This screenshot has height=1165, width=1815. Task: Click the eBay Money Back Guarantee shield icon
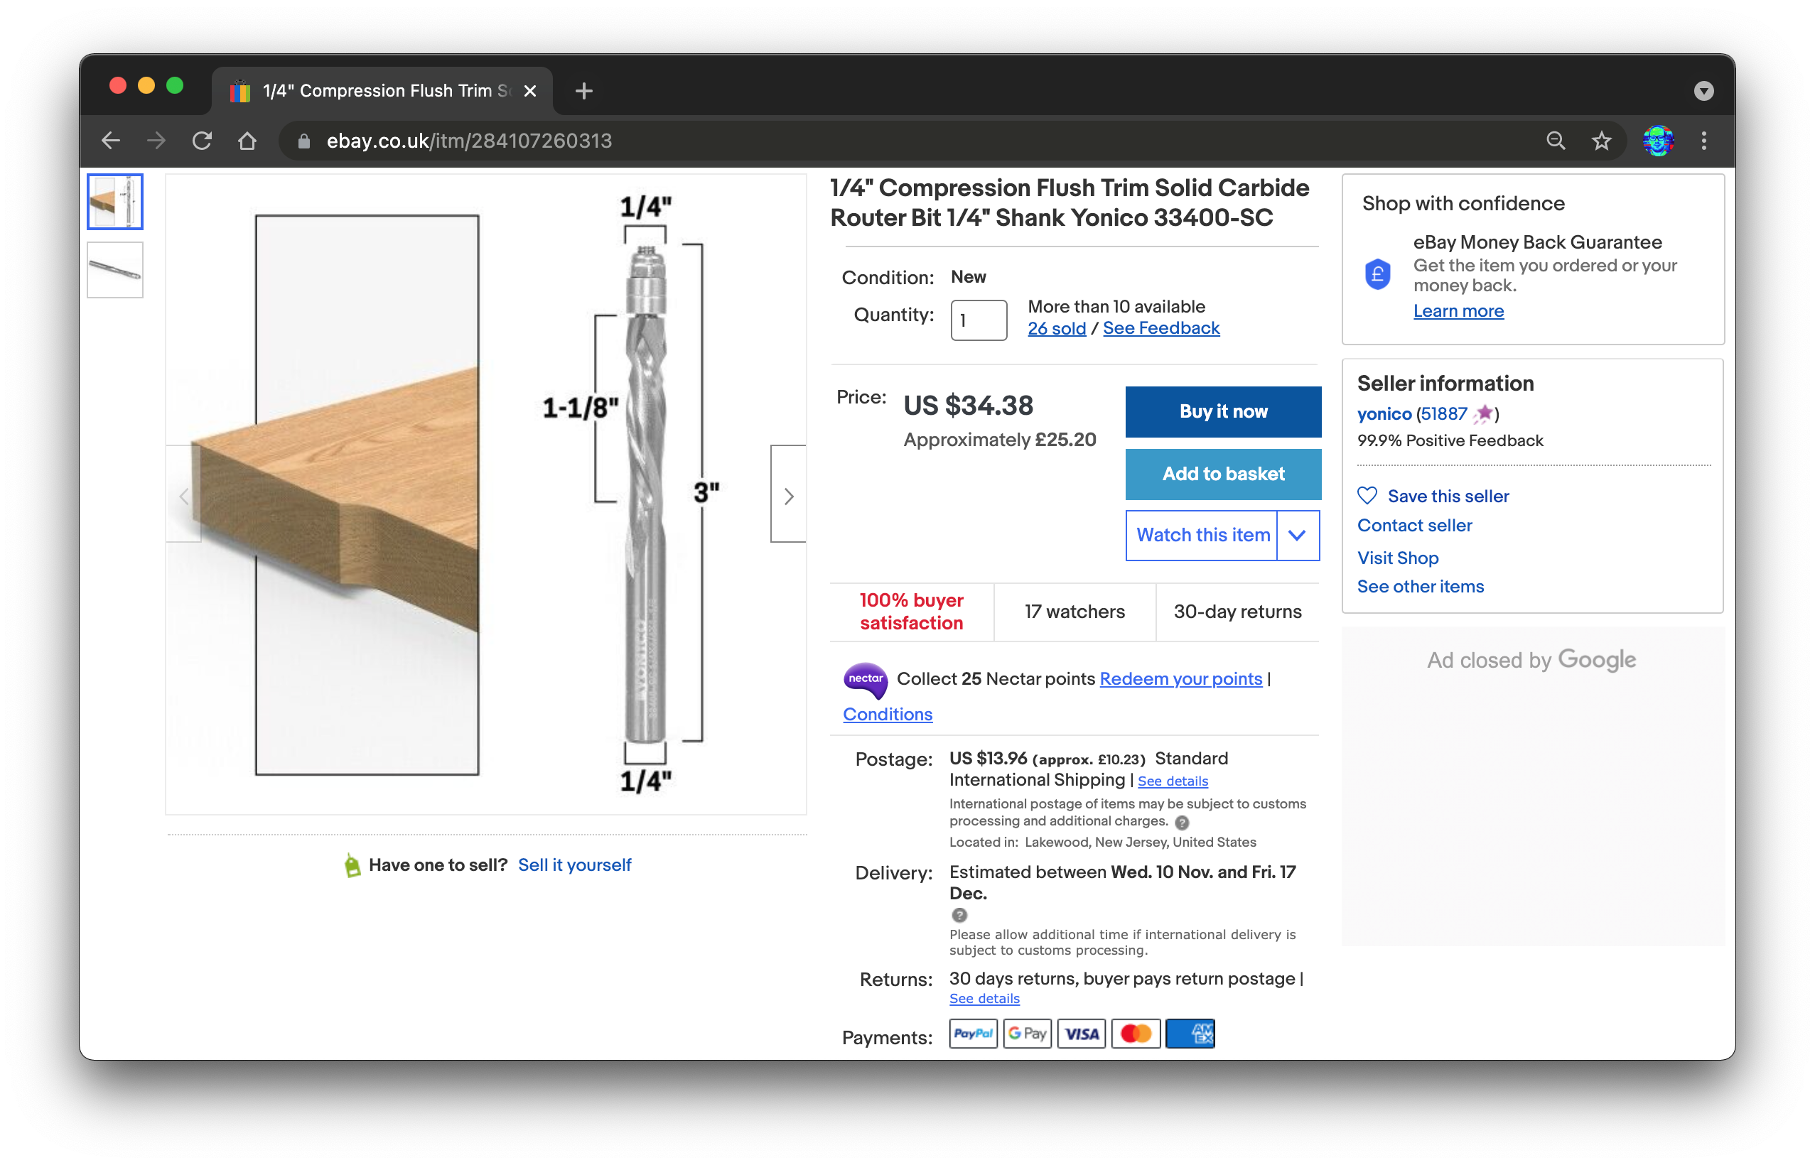1378,274
